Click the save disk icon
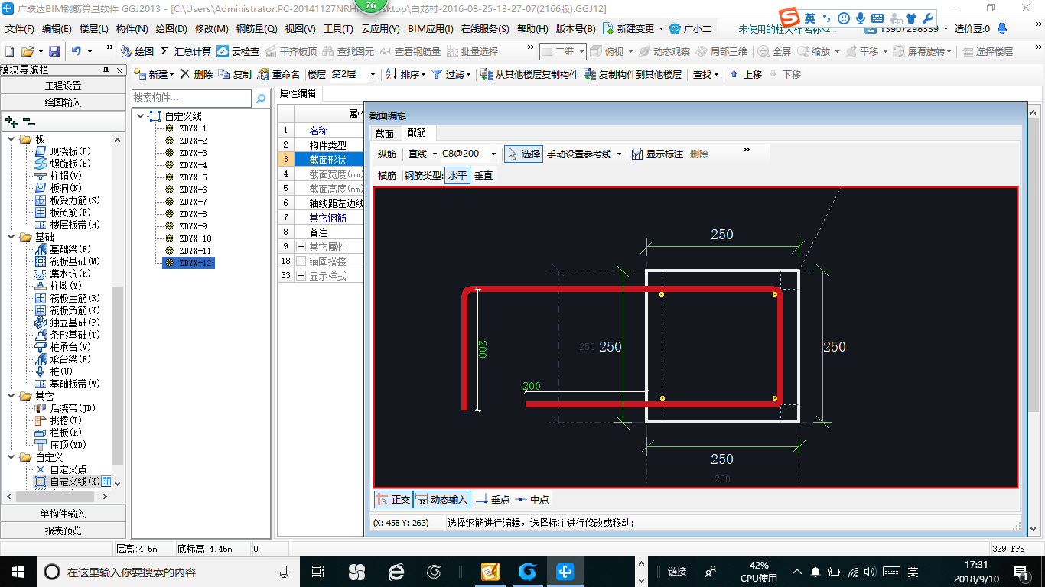The width and height of the screenshot is (1045, 587). coord(54,51)
